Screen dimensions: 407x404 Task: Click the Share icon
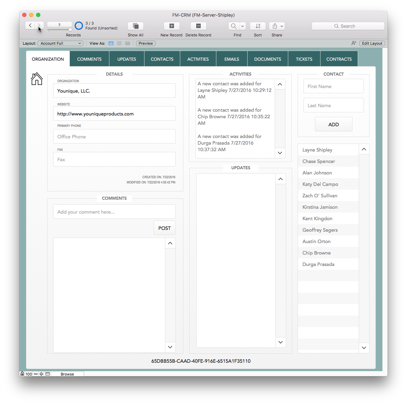275,26
